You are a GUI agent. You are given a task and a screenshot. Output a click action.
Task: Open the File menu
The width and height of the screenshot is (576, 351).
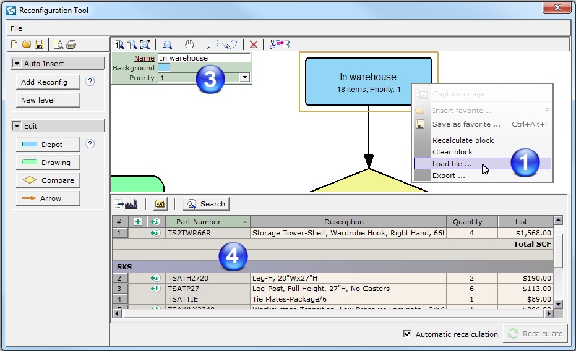pos(16,28)
